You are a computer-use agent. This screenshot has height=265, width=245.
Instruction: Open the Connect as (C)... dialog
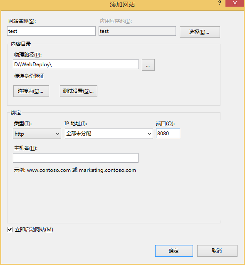tap(31, 91)
